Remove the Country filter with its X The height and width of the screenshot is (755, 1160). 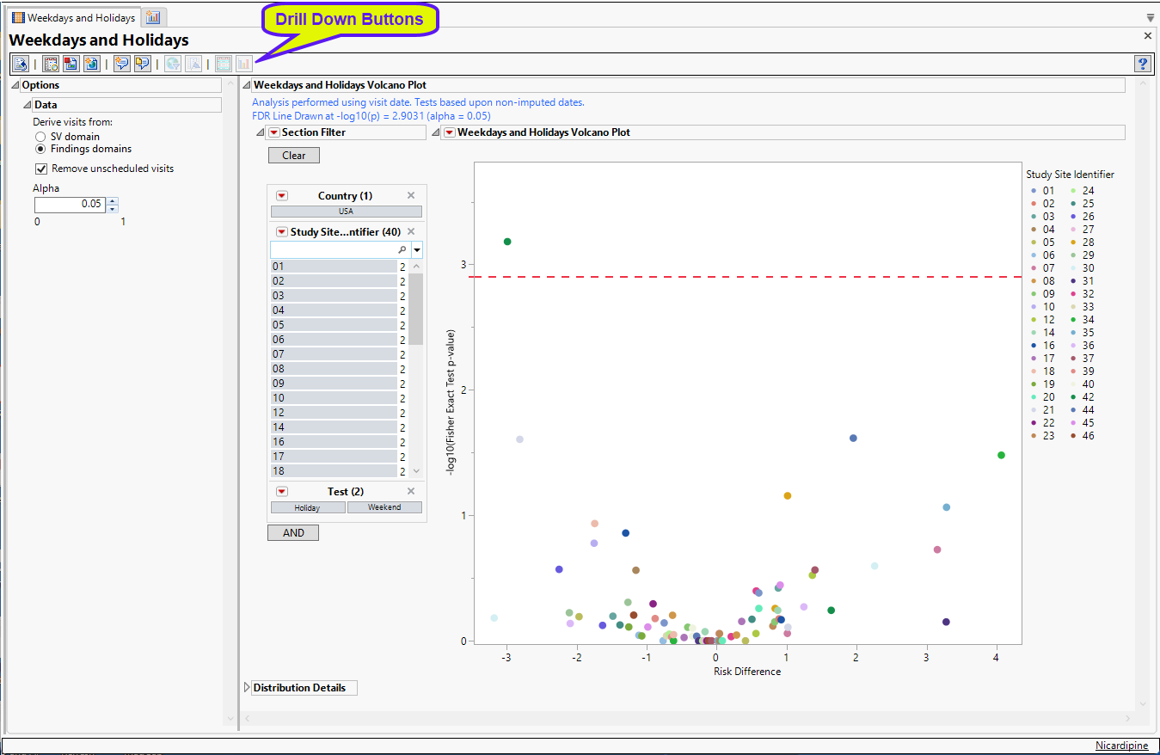[x=411, y=196]
